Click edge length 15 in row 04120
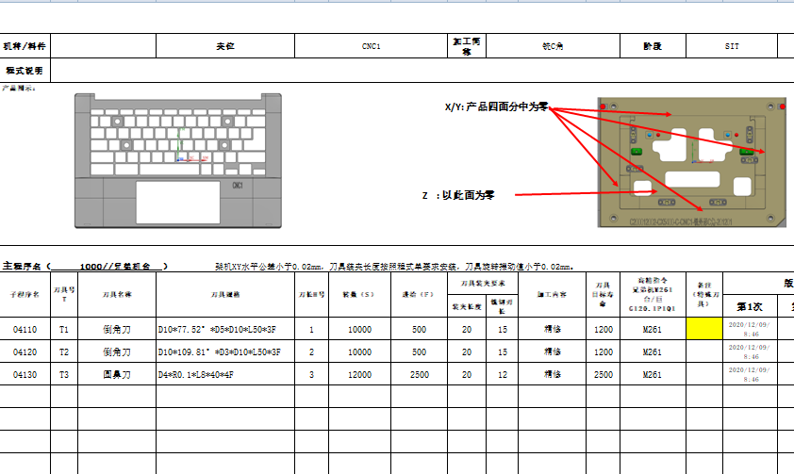The height and width of the screenshot is (474, 794). [503, 351]
